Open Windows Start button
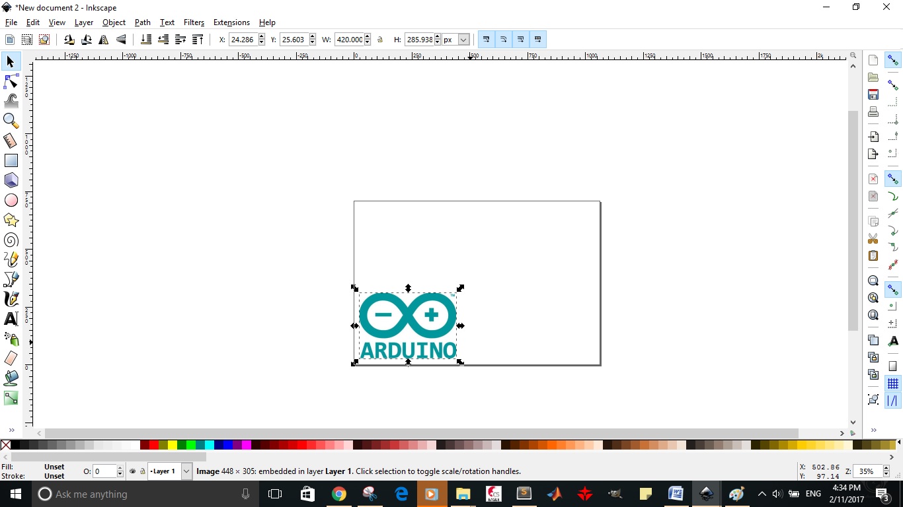903x507 pixels. pos(16,494)
